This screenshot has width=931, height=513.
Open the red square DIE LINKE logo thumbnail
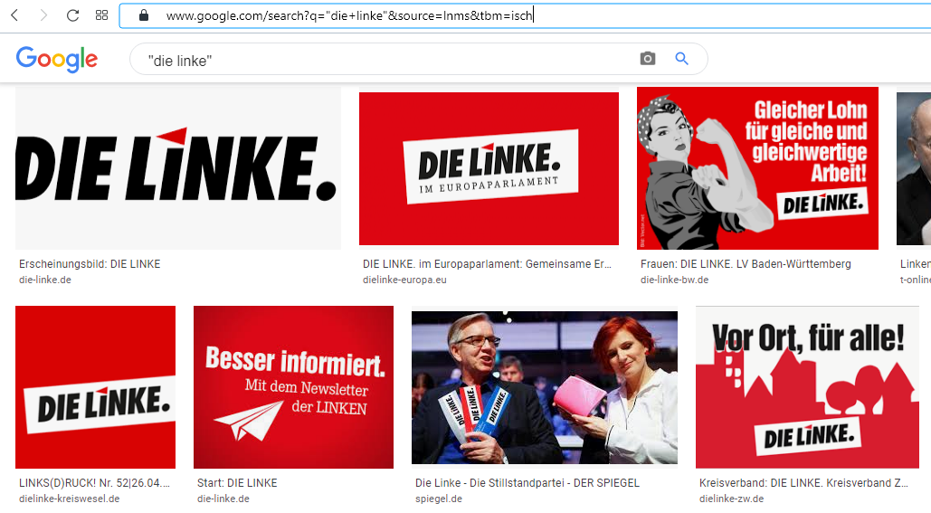point(96,387)
